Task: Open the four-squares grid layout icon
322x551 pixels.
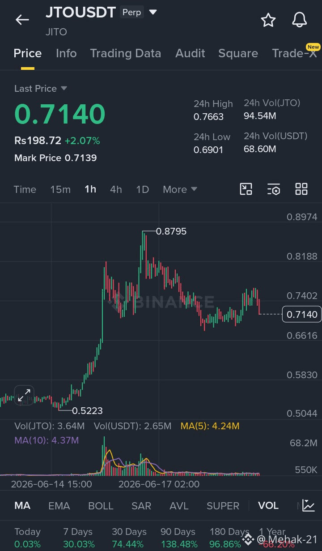Action: 301,189
